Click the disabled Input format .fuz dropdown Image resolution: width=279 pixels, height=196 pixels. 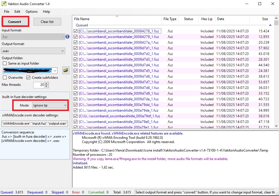33,37
